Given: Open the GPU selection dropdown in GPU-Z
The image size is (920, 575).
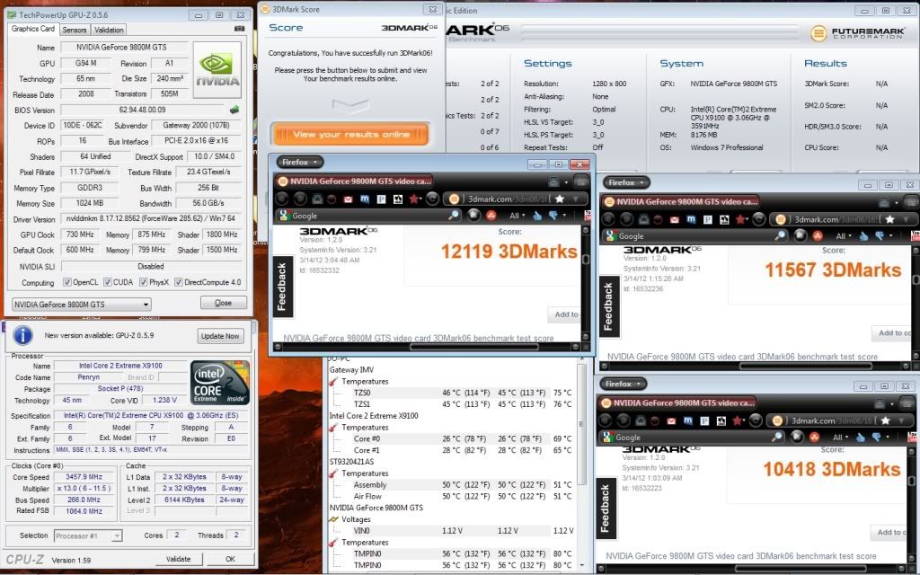Looking at the screenshot, I should pos(82,305).
